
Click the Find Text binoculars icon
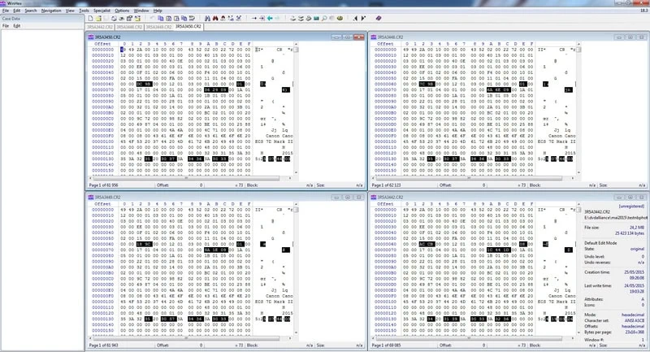point(207,18)
